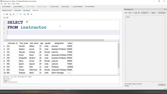
Task: Click the find and replace icon
Action: point(31,14)
